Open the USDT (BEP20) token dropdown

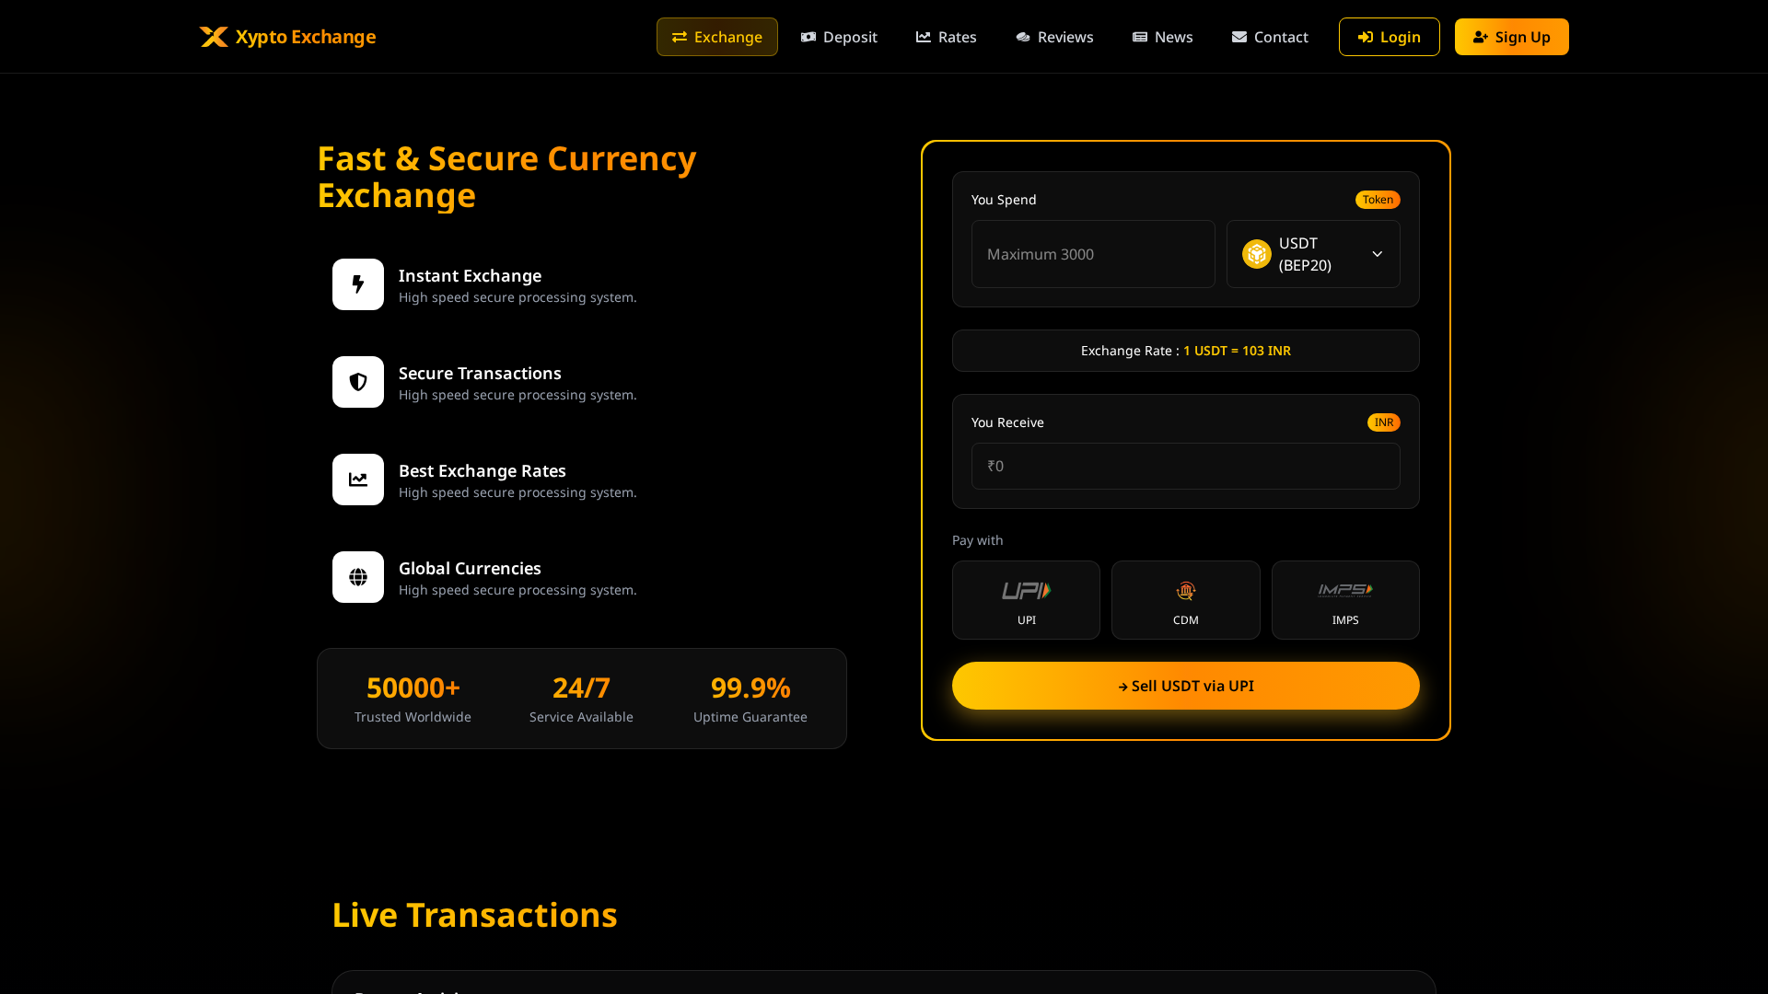point(1313,254)
